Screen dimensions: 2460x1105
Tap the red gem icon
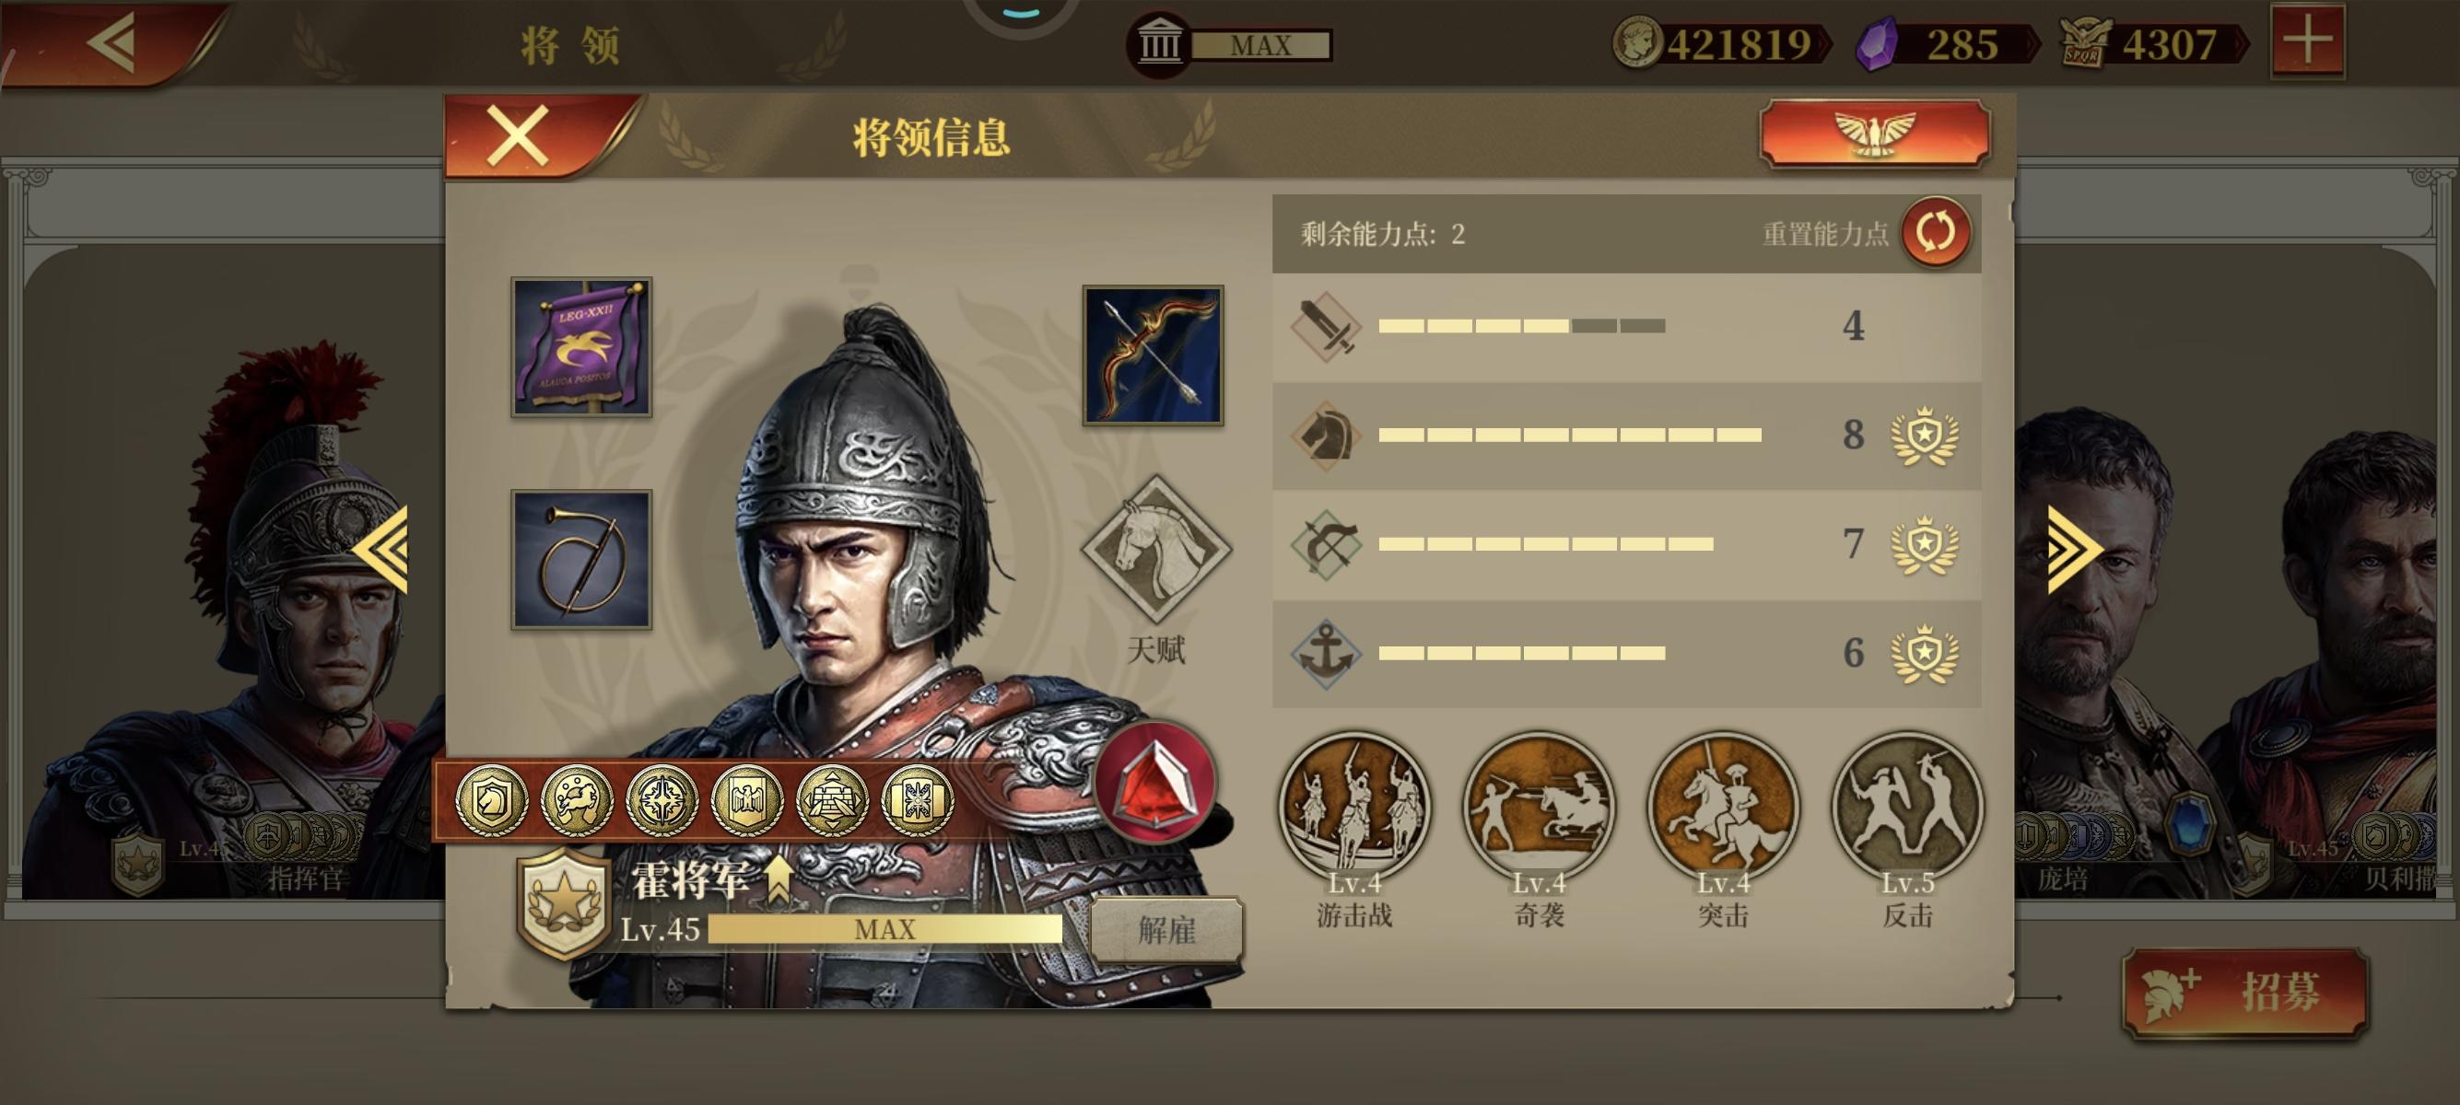click(1155, 783)
